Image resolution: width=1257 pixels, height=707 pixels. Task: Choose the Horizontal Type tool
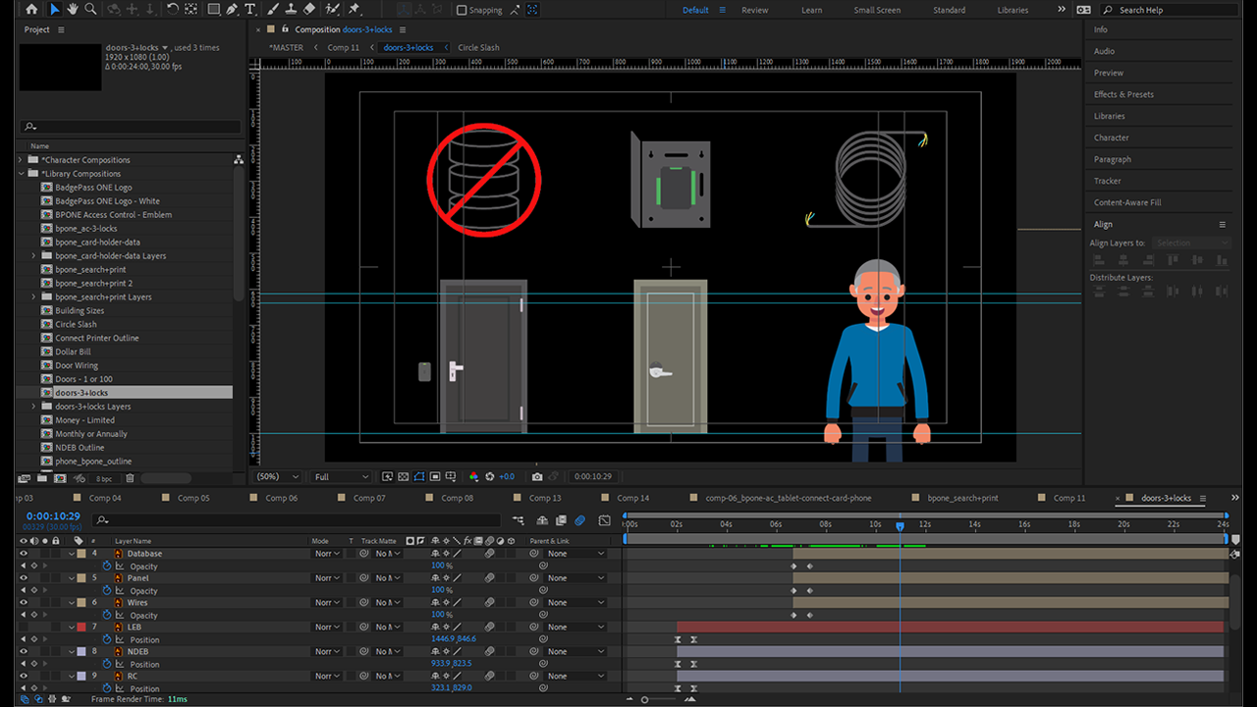[x=250, y=9]
